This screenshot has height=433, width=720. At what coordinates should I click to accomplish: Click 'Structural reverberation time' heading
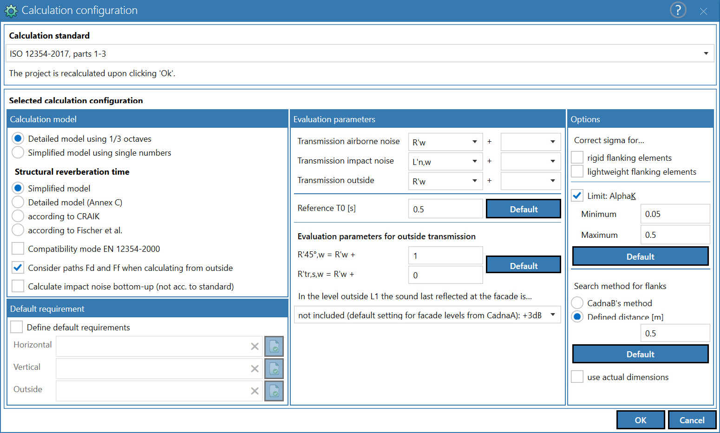[72, 171]
